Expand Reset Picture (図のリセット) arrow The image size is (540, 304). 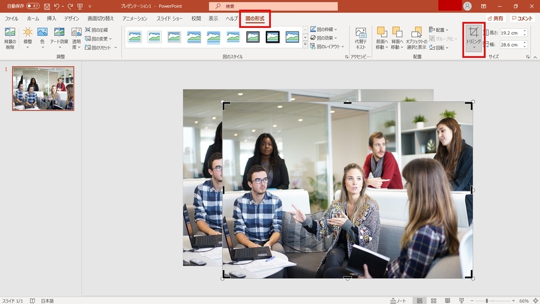click(116, 47)
